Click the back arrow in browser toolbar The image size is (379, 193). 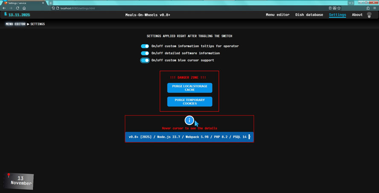[5, 8]
